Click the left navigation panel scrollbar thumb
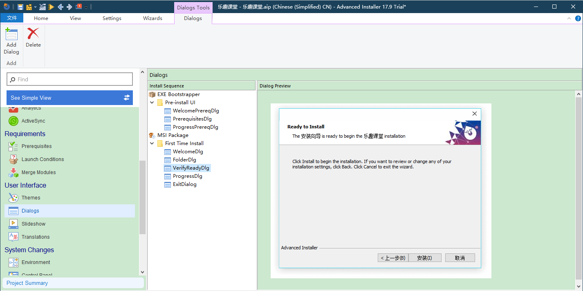The width and height of the screenshot is (583, 291). click(142, 197)
